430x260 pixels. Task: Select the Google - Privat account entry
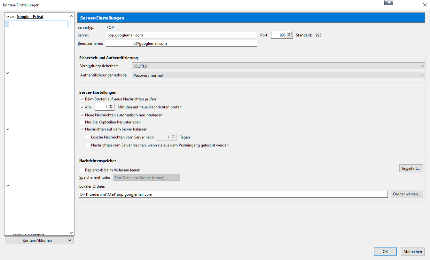pos(30,17)
